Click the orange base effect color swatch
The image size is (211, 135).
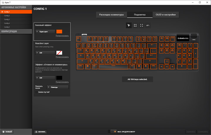pyautogui.click(x=59, y=32)
